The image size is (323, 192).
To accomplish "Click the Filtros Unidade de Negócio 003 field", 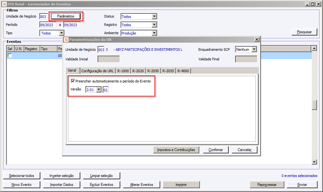I will coord(43,16).
